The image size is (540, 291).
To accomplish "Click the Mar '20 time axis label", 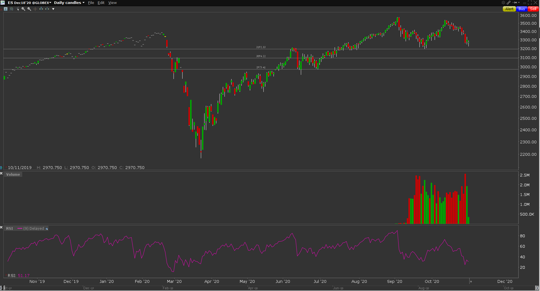I will click(x=174, y=281).
